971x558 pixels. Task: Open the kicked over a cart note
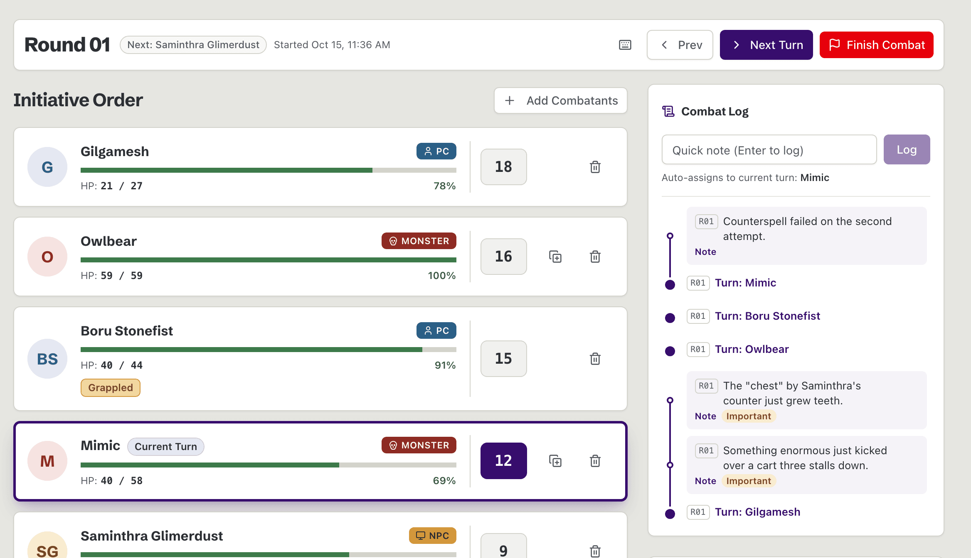[806, 465]
